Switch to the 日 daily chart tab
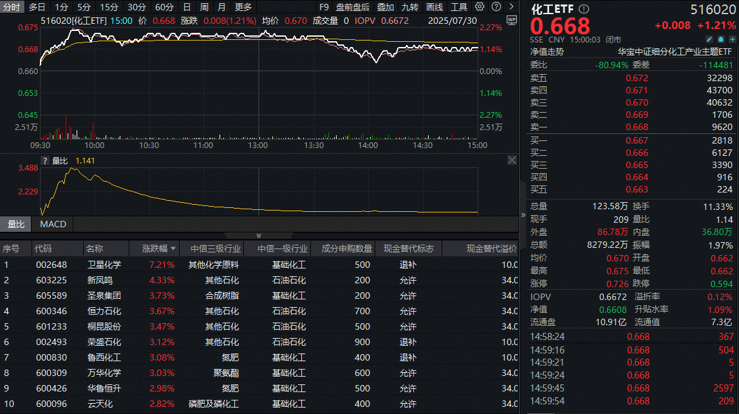This screenshot has height=414, width=739. pos(187,7)
